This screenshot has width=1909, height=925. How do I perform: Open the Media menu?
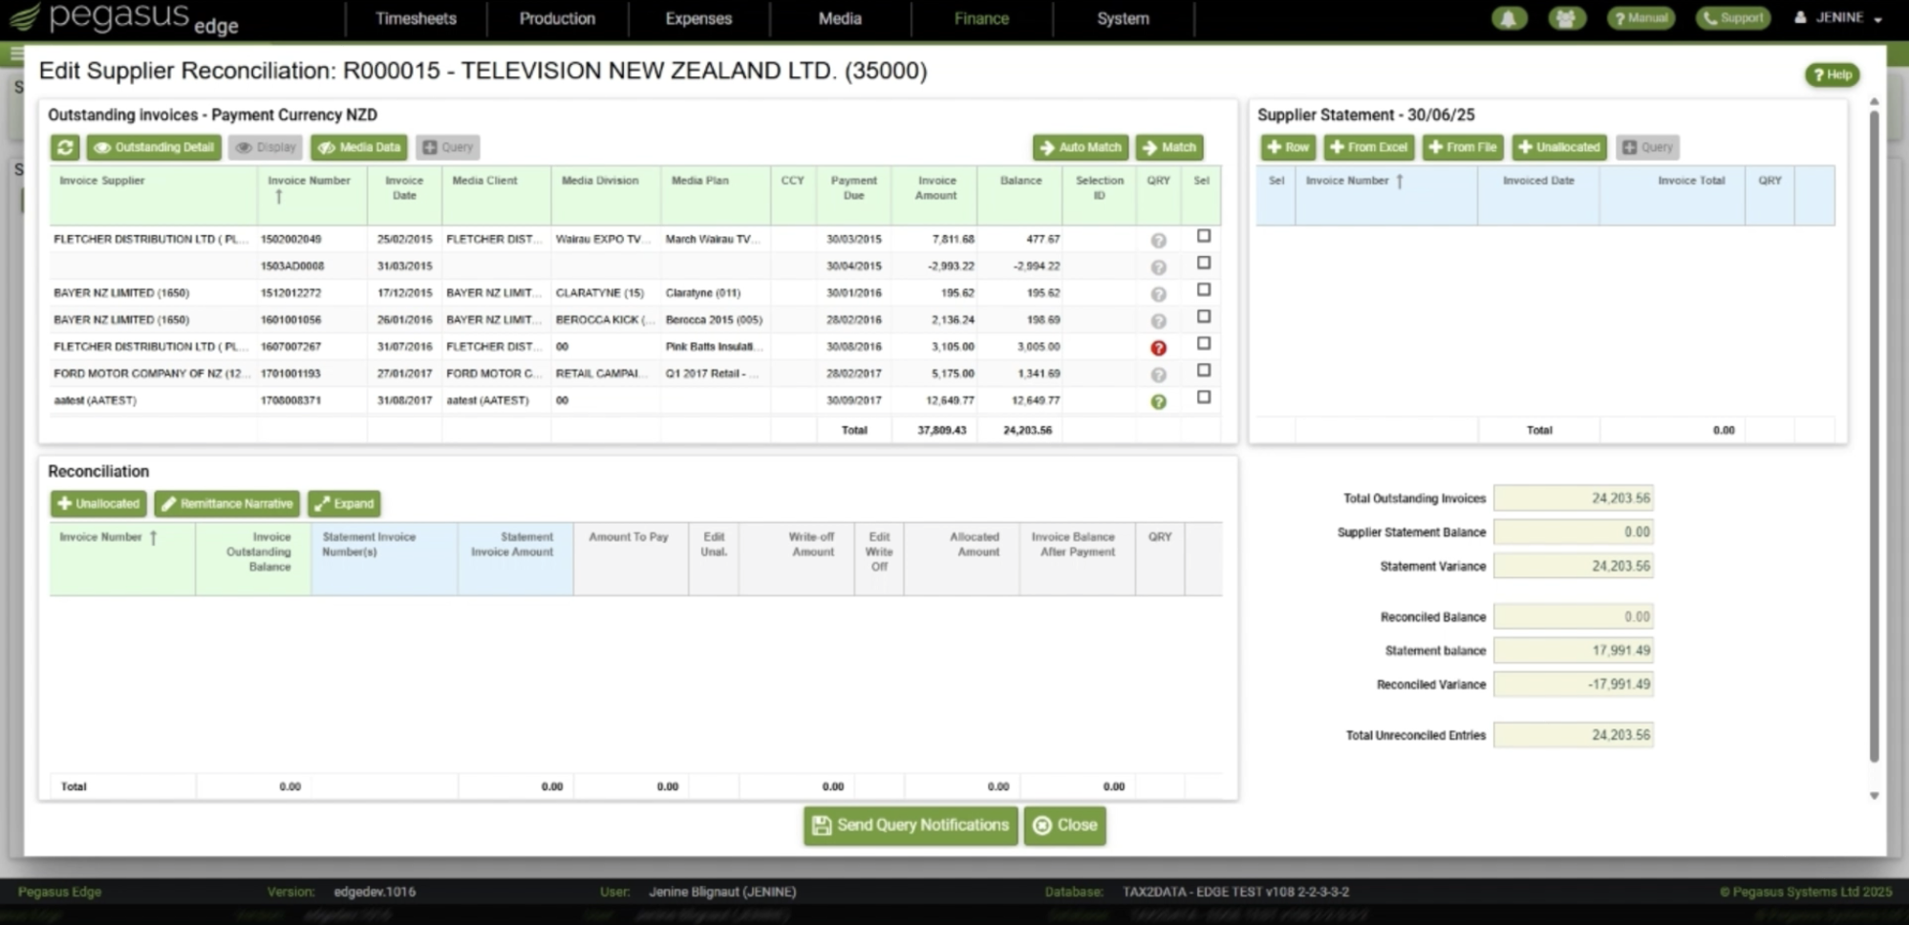coord(840,18)
